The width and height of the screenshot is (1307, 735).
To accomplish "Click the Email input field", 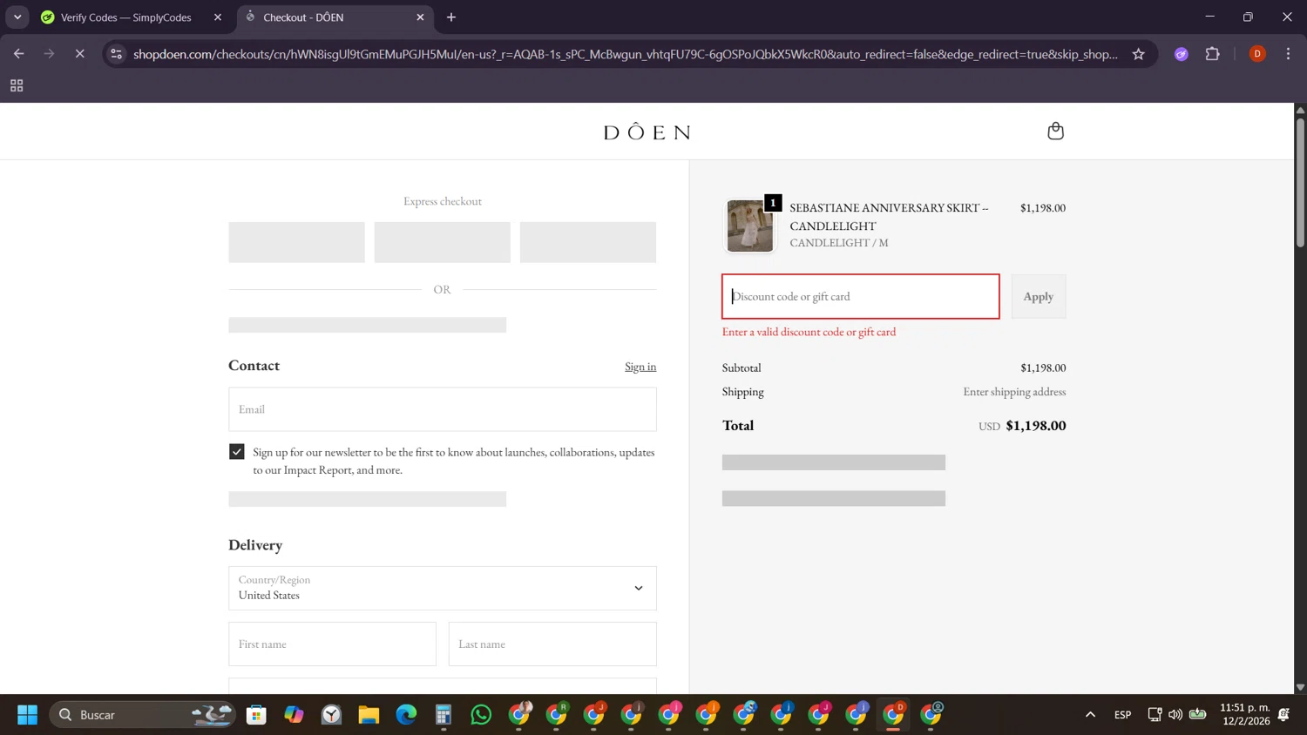I will click(443, 409).
